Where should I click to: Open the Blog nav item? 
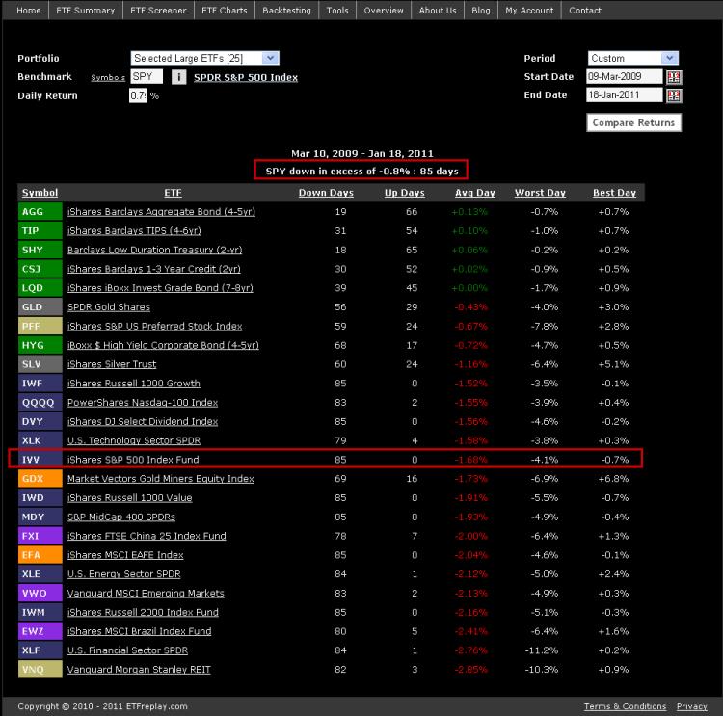(480, 11)
